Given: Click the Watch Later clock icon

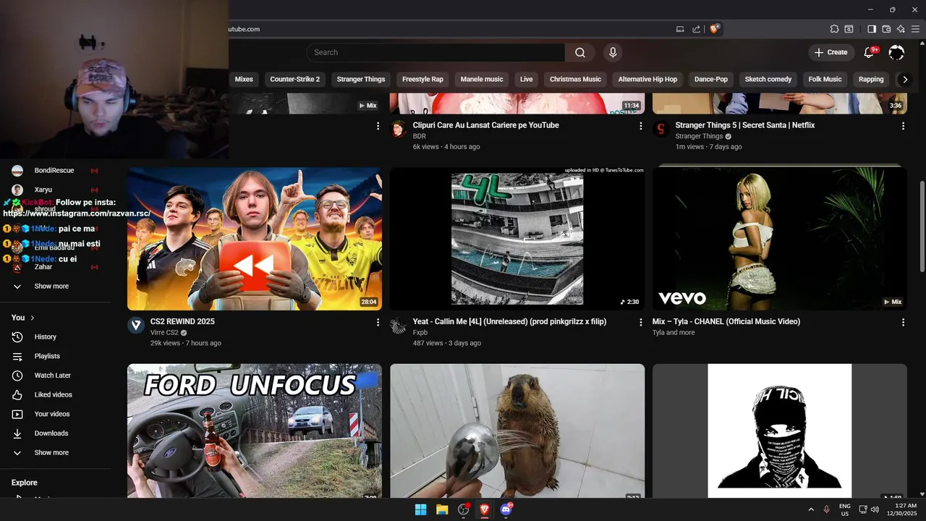Looking at the screenshot, I should 17,376.
